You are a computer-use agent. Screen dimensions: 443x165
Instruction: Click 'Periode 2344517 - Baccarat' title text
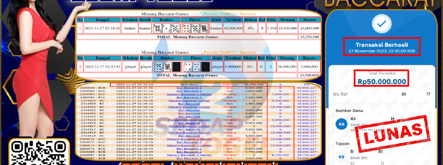click(230, 52)
